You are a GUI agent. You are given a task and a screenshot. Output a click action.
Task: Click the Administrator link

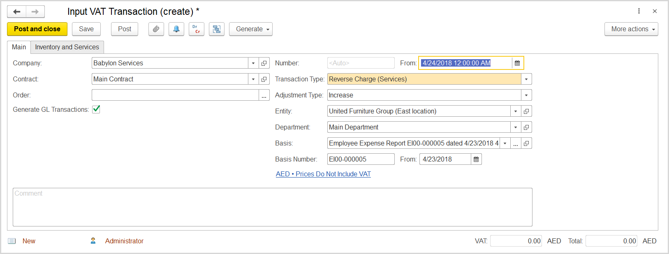pos(124,241)
